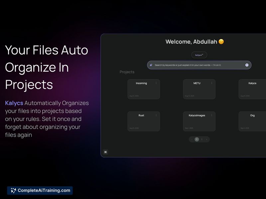Click the search submit arrow icon
The height and width of the screenshot is (199, 266).
pyautogui.click(x=247, y=65)
